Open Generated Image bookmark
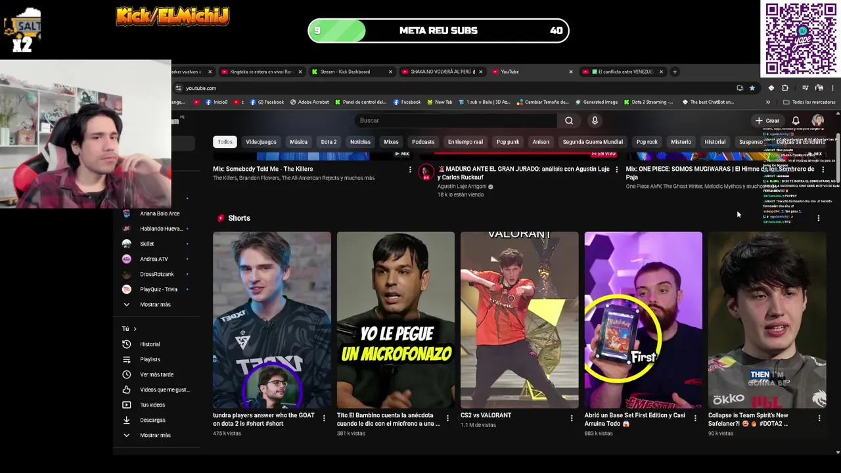 596,102
